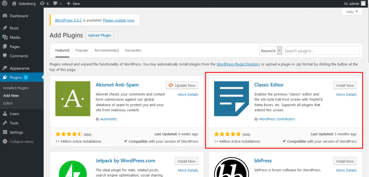Open the New content menu
Image resolution: width=369 pixels, height=177 pixels.
pos(73,4)
